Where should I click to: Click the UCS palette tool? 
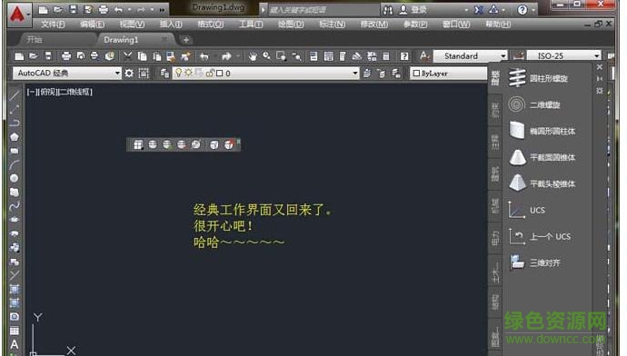coord(526,210)
